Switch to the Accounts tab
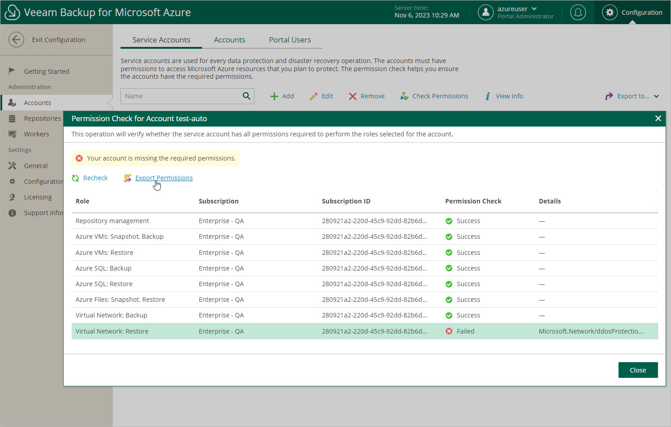This screenshot has width=671, height=427. click(229, 40)
